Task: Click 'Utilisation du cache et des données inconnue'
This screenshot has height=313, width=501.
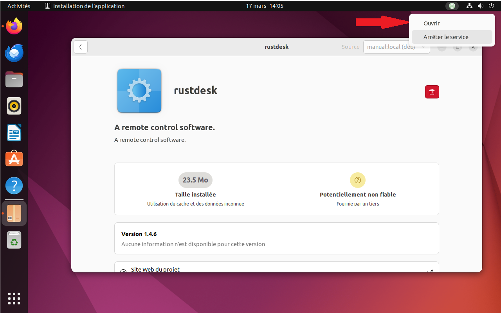Action: point(196,204)
